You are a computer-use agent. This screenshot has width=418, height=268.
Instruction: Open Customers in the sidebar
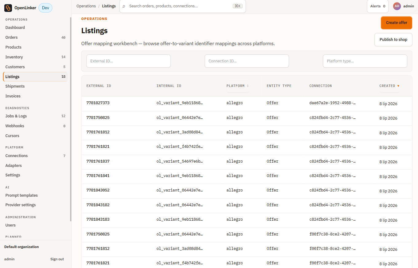(35, 67)
